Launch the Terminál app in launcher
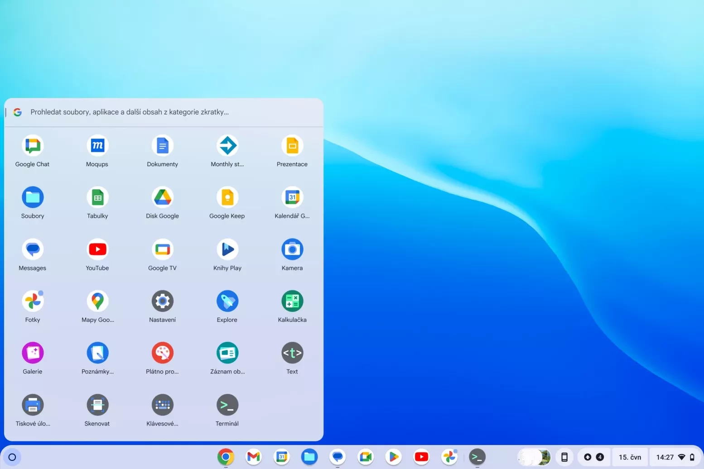704x469 pixels. click(227, 405)
